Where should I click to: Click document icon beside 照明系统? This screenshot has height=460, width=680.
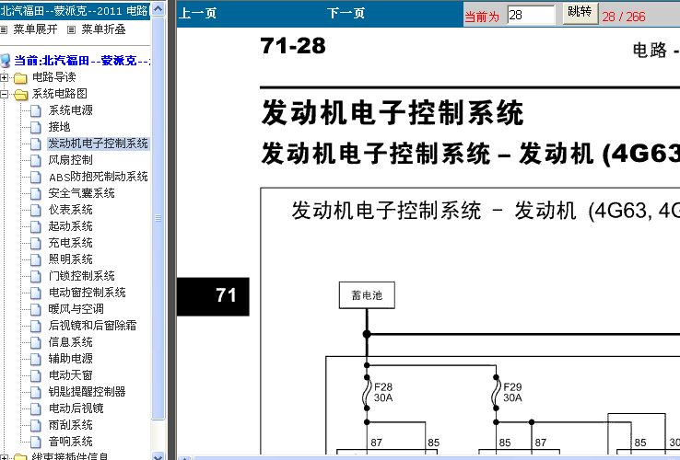36,259
